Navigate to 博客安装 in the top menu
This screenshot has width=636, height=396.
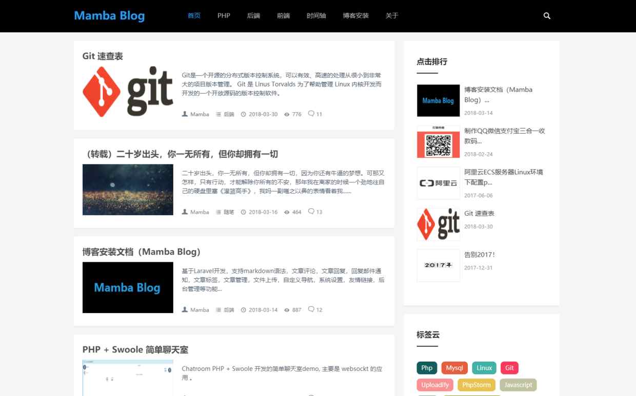[355, 16]
